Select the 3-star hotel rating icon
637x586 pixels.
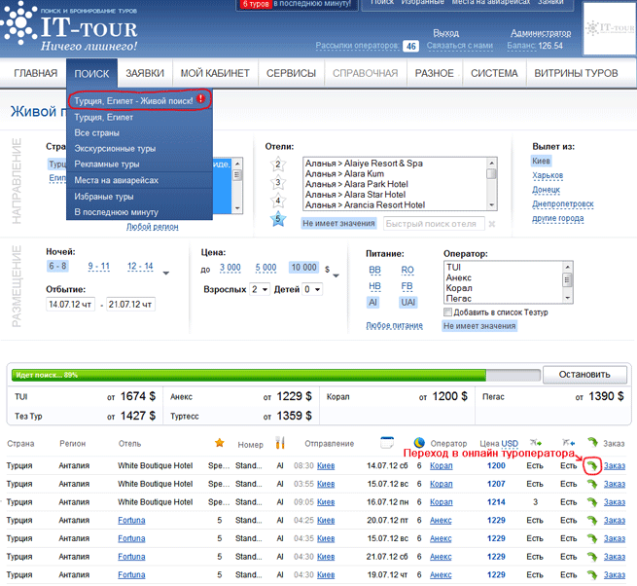pos(278,182)
